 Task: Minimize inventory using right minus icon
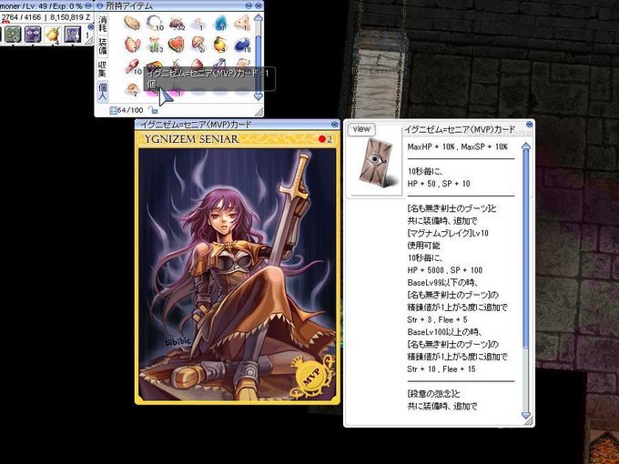point(249,5)
